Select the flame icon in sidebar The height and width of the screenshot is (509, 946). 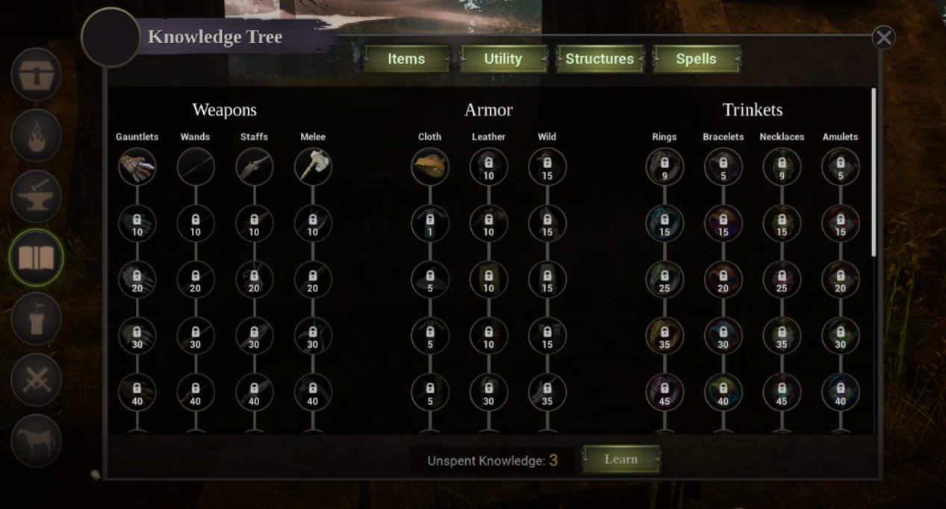coord(36,136)
